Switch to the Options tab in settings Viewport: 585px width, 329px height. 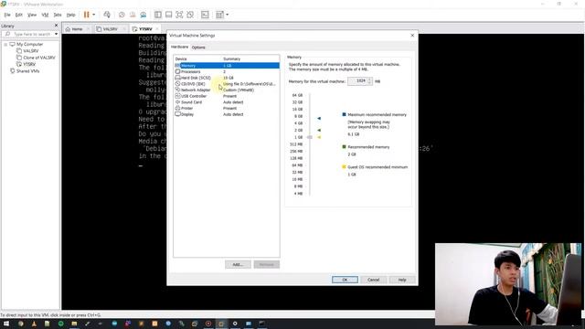pos(198,48)
